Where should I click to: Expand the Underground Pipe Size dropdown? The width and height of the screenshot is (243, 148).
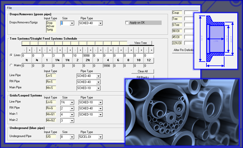(72, 137)
